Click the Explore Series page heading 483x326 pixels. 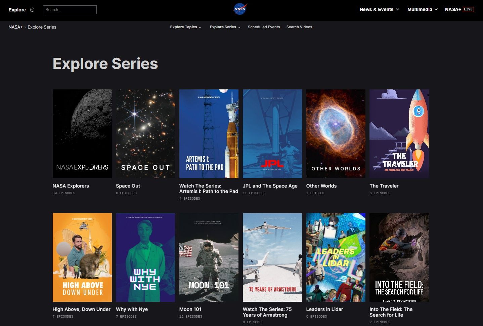pyautogui.click(x=105, y=64)
